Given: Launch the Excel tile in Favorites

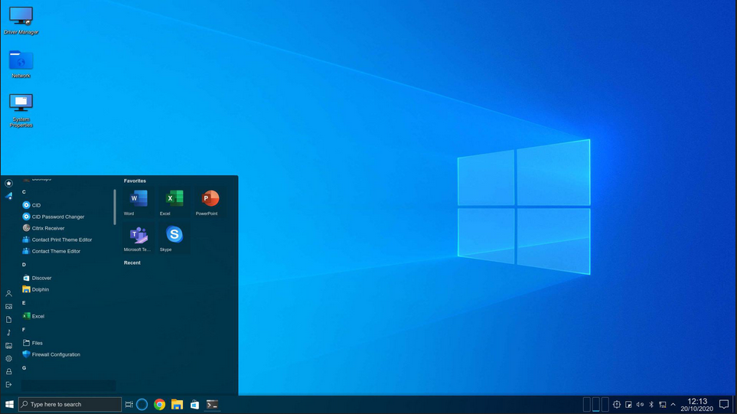Looking at the screenshot, I should pyautogui.click(x=174, y=201).
